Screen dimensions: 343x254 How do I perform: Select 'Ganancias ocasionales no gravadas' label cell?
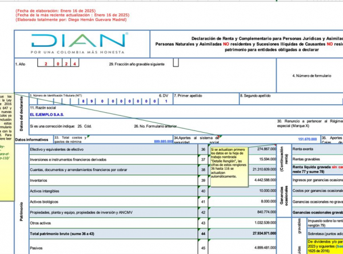318,202
